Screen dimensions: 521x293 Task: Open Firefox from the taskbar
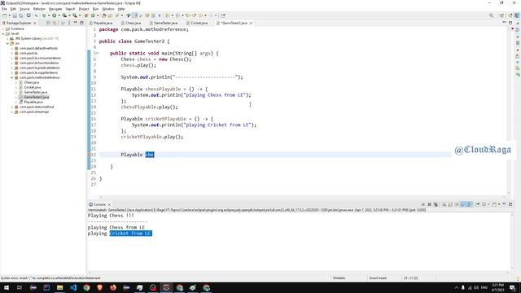pos(113,287)
